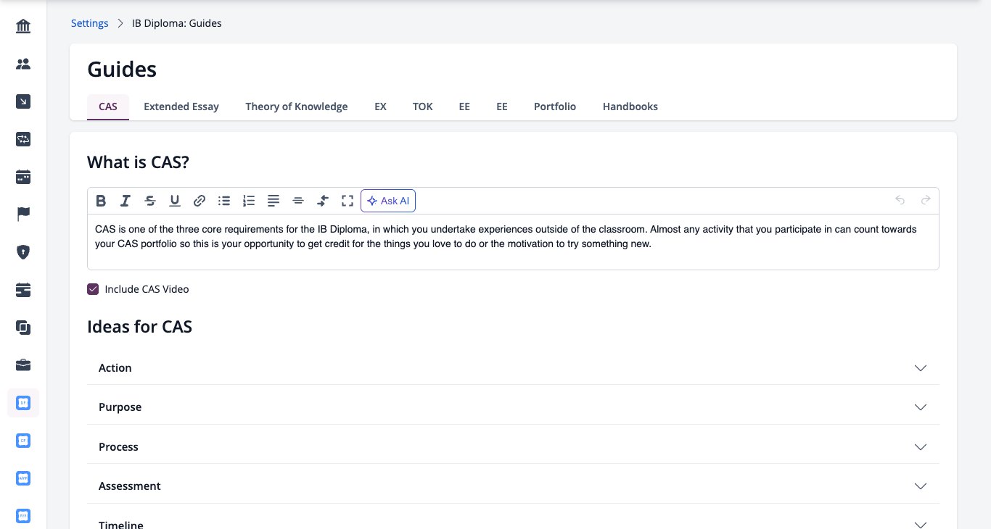Insert a hyperlink in the editor

pyautogui.click(x=200, y=201)
